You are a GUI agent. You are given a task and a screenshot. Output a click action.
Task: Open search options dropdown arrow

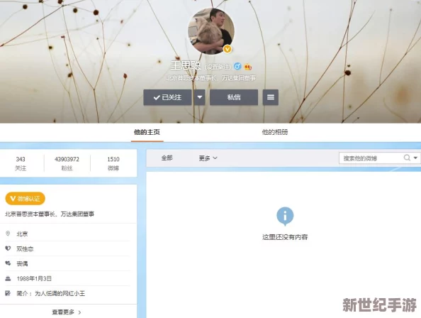pos(415,158)
